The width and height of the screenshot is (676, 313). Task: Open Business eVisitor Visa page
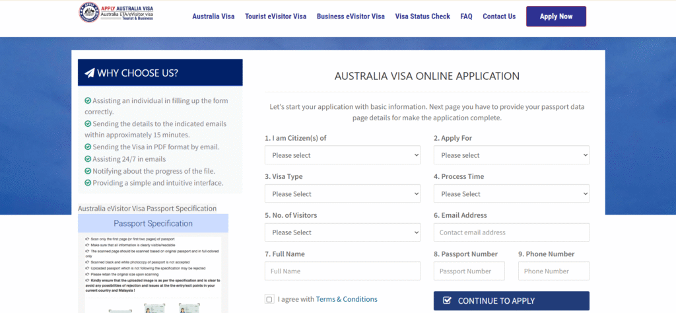tap(351, 17)
